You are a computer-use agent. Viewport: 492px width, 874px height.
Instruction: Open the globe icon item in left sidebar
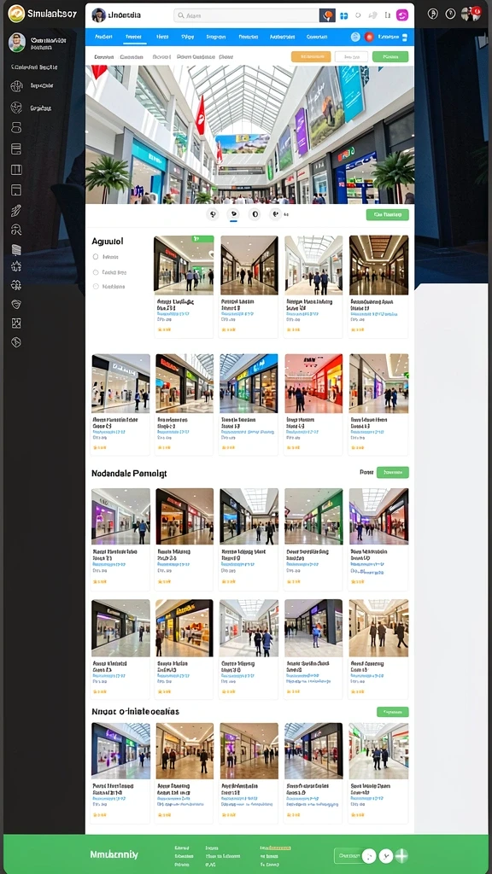(x=17, y=86)
